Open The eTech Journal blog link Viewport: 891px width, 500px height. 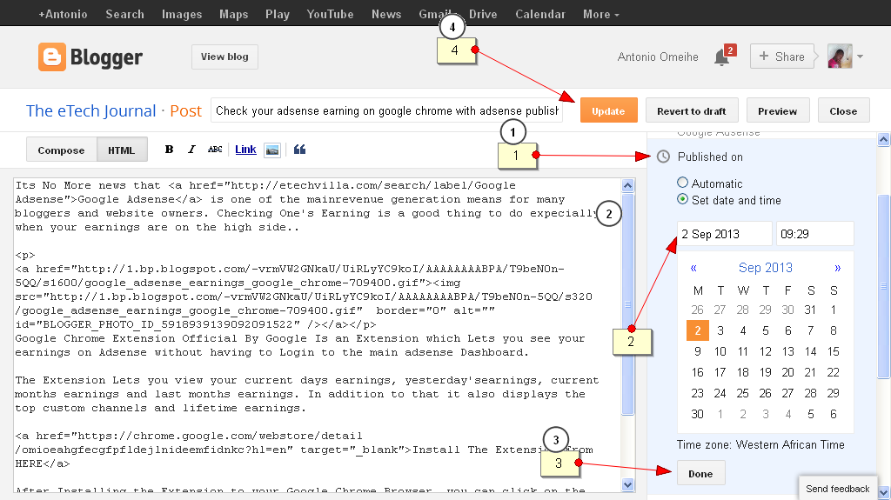[x=90, y=110]
